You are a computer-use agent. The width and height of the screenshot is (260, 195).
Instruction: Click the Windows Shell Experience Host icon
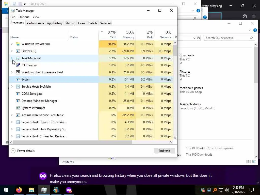(x=18, y=72)
